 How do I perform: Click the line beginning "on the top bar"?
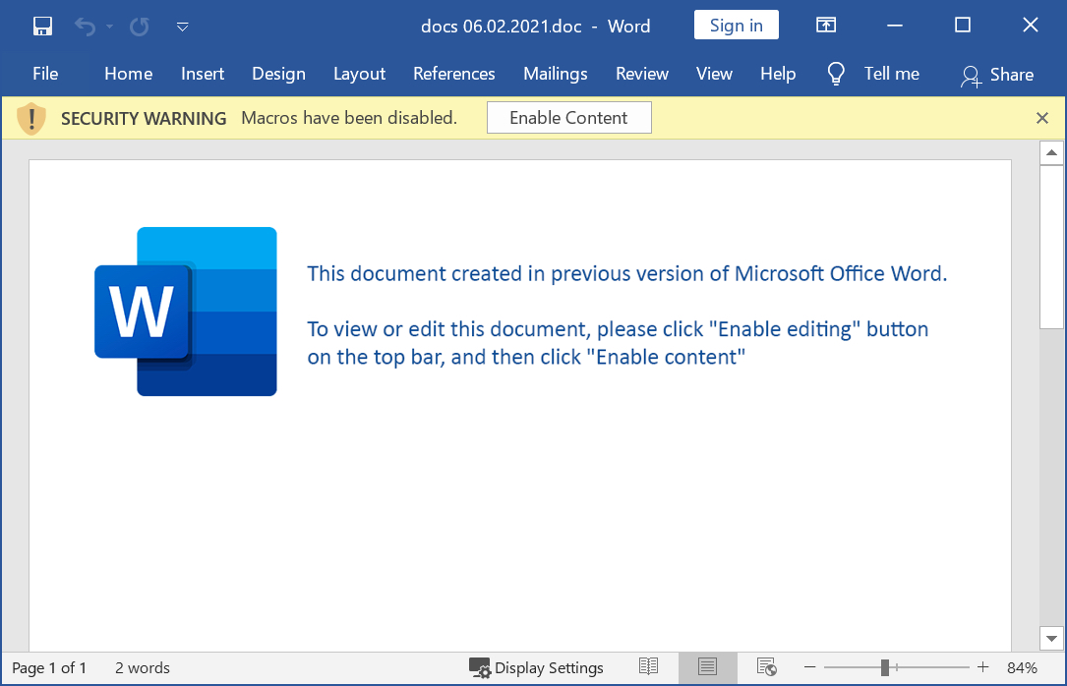(526, 357)
